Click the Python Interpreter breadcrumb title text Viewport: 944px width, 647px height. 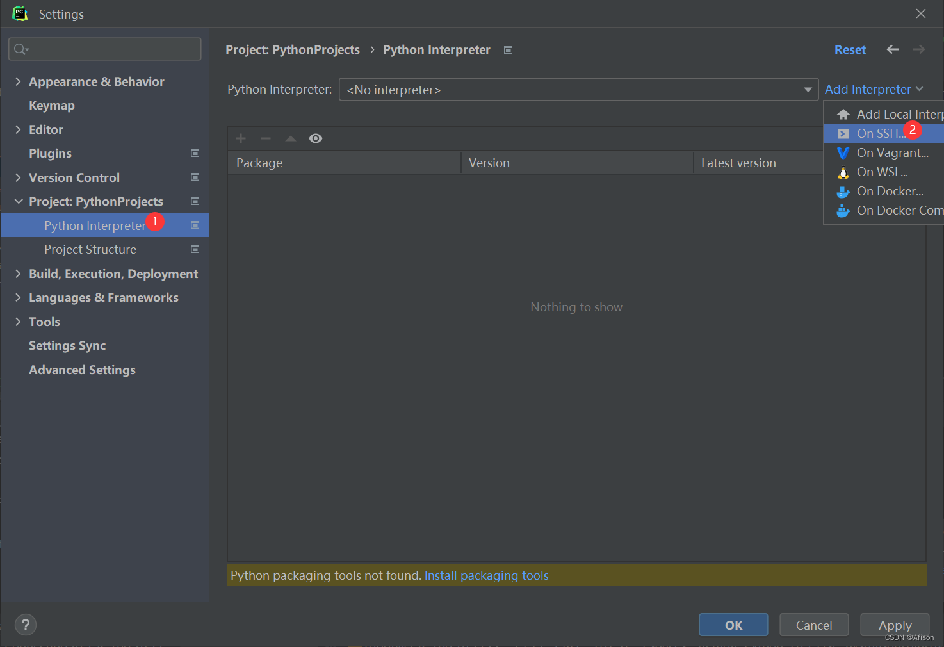coord(437,49)
